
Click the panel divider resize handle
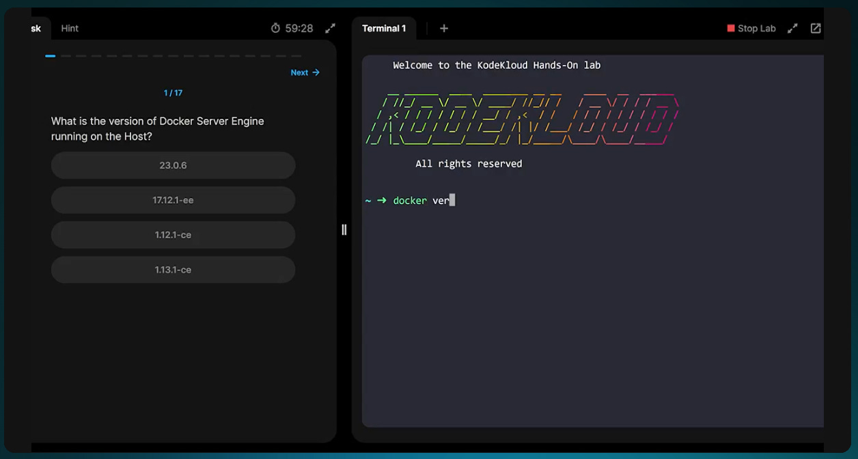pos(344,229)
